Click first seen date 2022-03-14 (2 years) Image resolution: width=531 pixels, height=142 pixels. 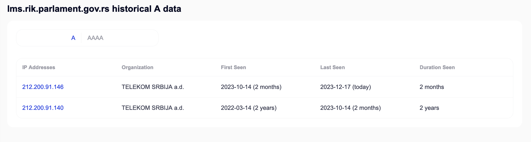point(249,108)
